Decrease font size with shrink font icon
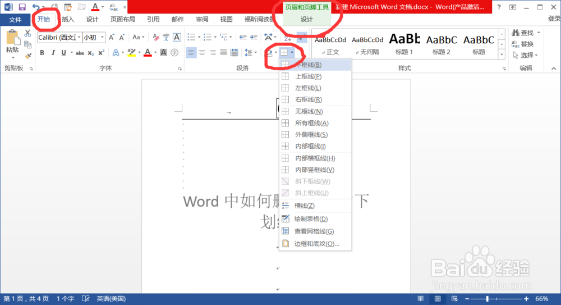 (122, 37)
